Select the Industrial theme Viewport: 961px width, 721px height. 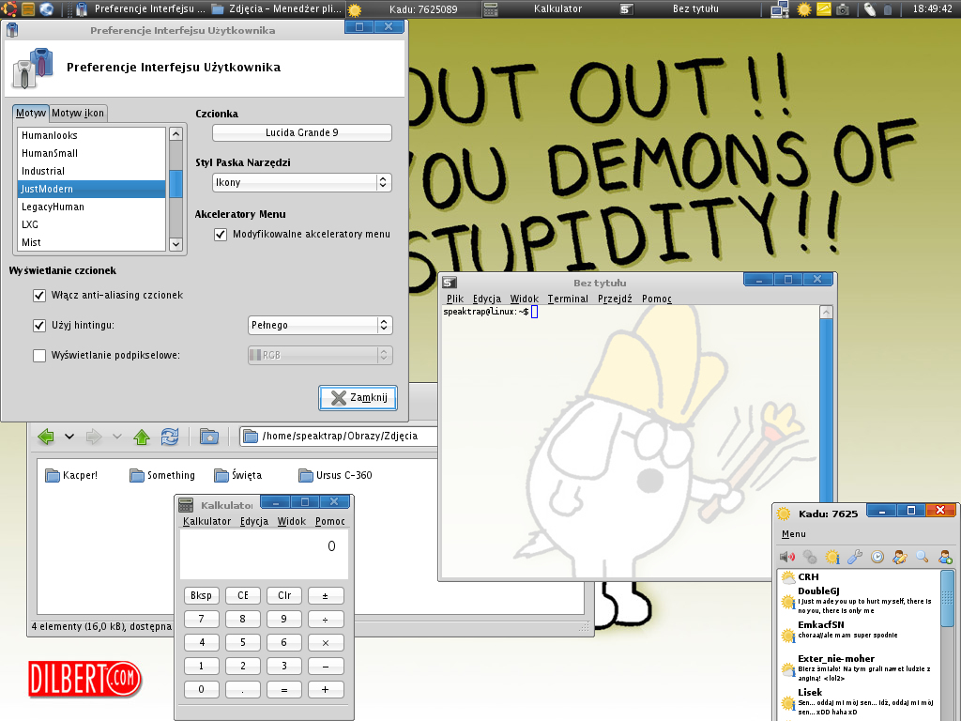click(92, 171)
